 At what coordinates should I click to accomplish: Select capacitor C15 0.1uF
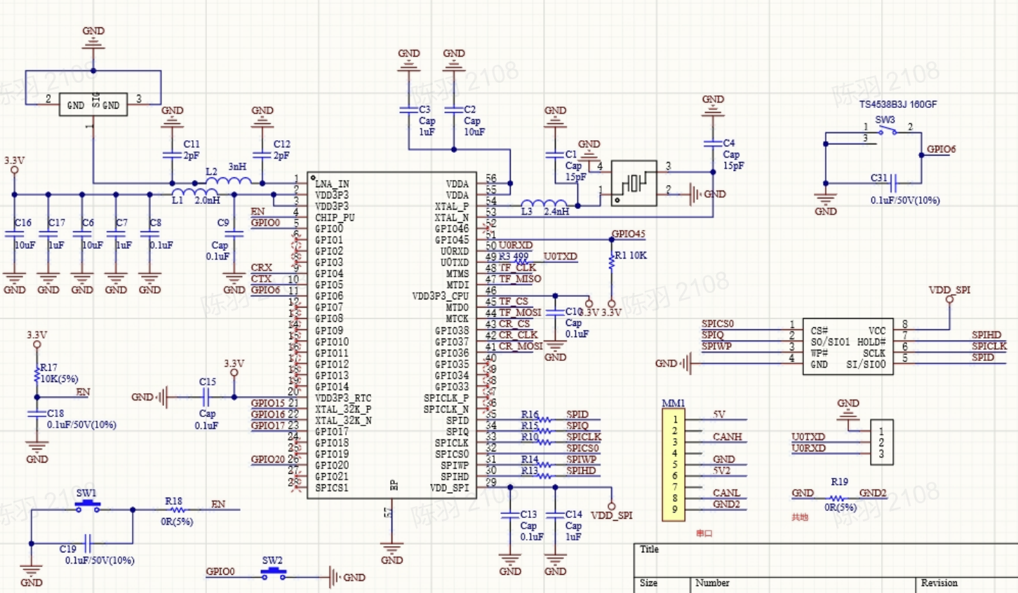[x=206, y=397]
